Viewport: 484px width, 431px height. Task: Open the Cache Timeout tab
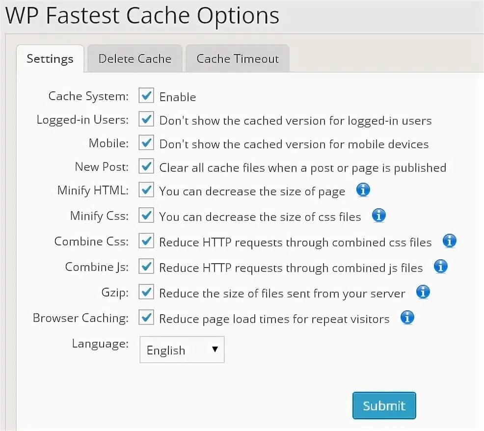(238, 59)
